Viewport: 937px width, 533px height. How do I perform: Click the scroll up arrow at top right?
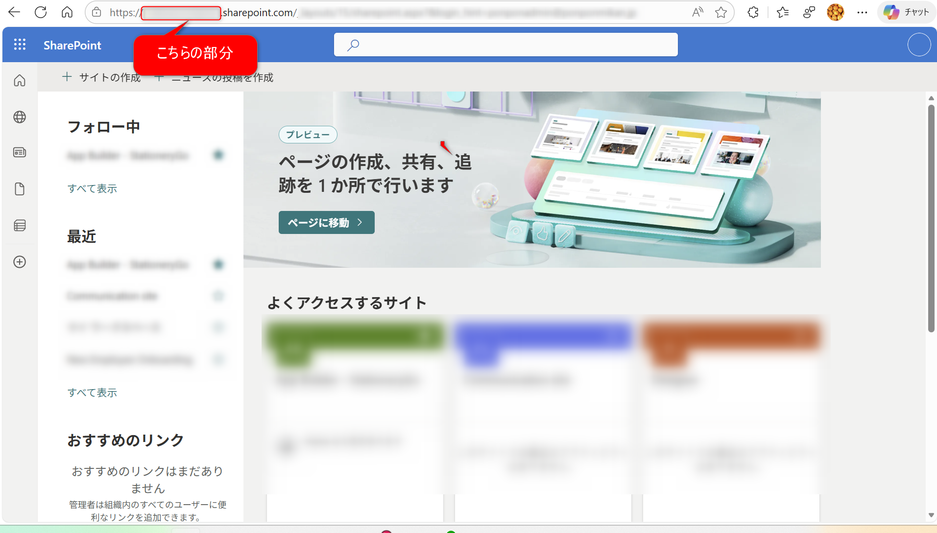point(931,98)
